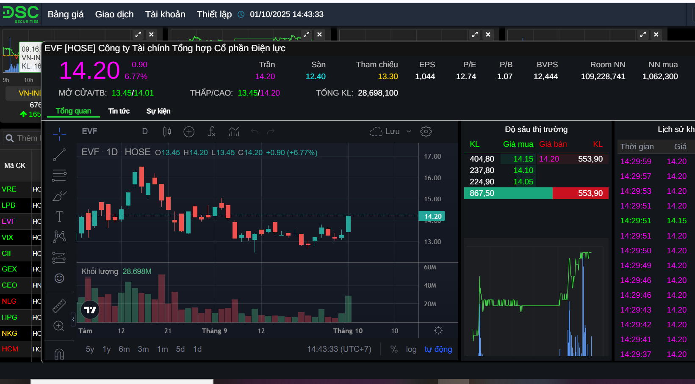This screenshot has height=384, width=695.
Task: Open the chart patterns tool
Action: (x=59, y=236)
